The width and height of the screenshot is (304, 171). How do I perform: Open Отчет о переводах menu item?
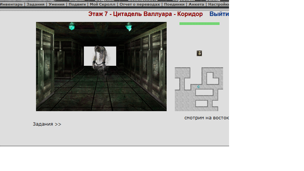[x=140, y=4]
